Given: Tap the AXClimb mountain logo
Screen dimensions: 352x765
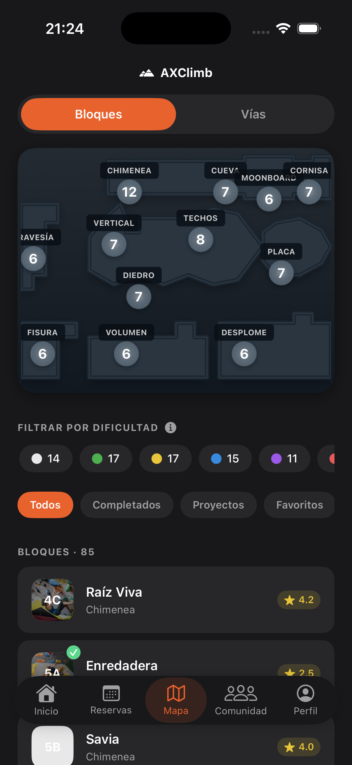Looking at the screenshot, I should click(147, 73).
